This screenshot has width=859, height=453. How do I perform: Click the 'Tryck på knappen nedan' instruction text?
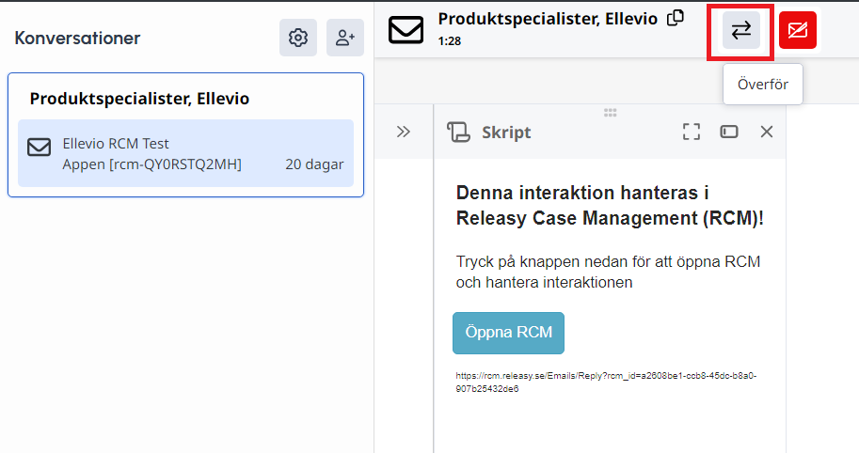[608, 272]
